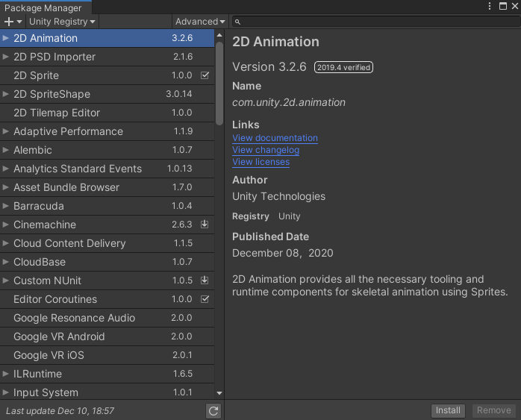Click the magnifier search icon
The image size is (521, 420).
coord(237,22)
